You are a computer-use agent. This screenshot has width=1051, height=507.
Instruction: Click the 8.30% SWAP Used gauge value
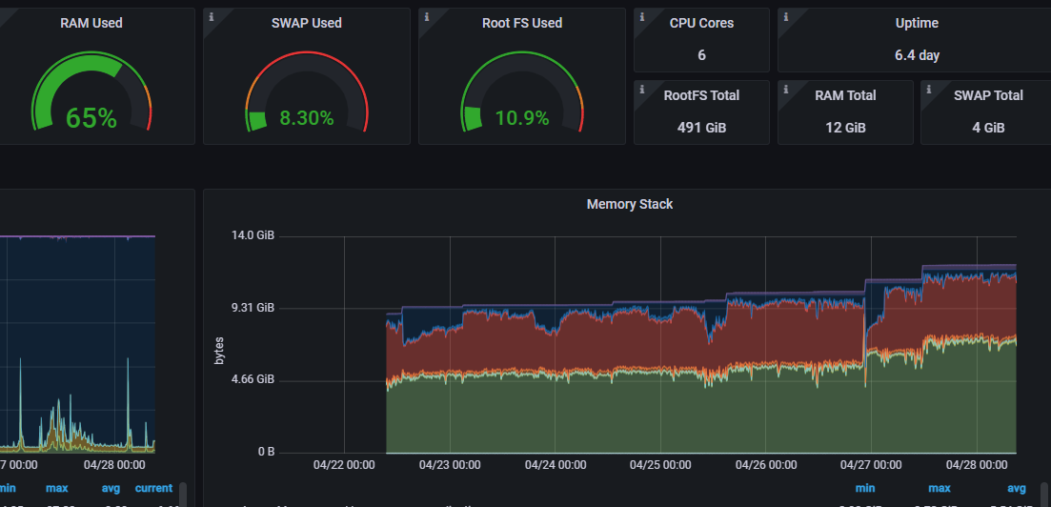click(306, 119)
